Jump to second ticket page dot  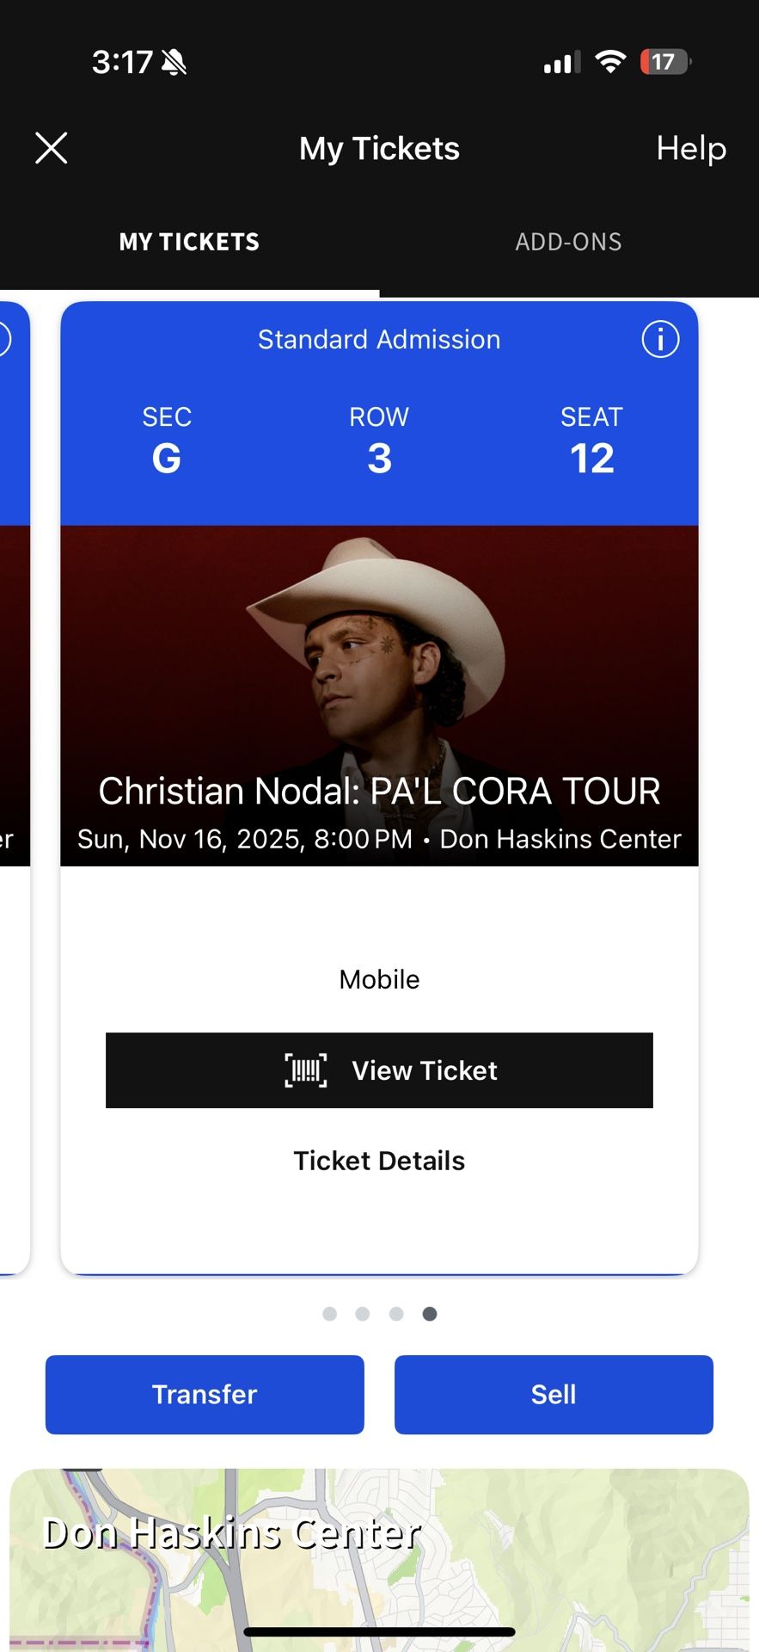363,1314
